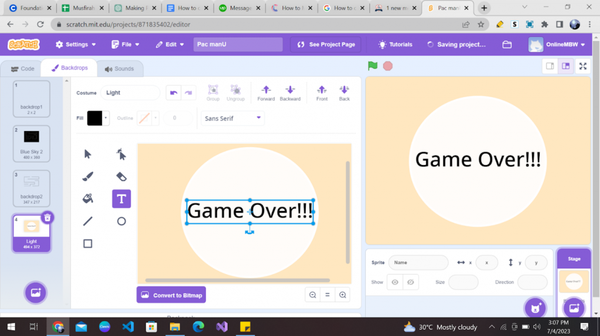The height and width of the screenshot is (336, 600).
Task: Open the File menu
Action: pos(125,44)
